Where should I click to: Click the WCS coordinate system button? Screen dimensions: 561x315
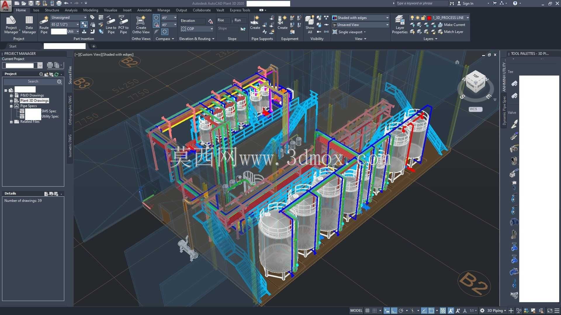click(475, 109)
